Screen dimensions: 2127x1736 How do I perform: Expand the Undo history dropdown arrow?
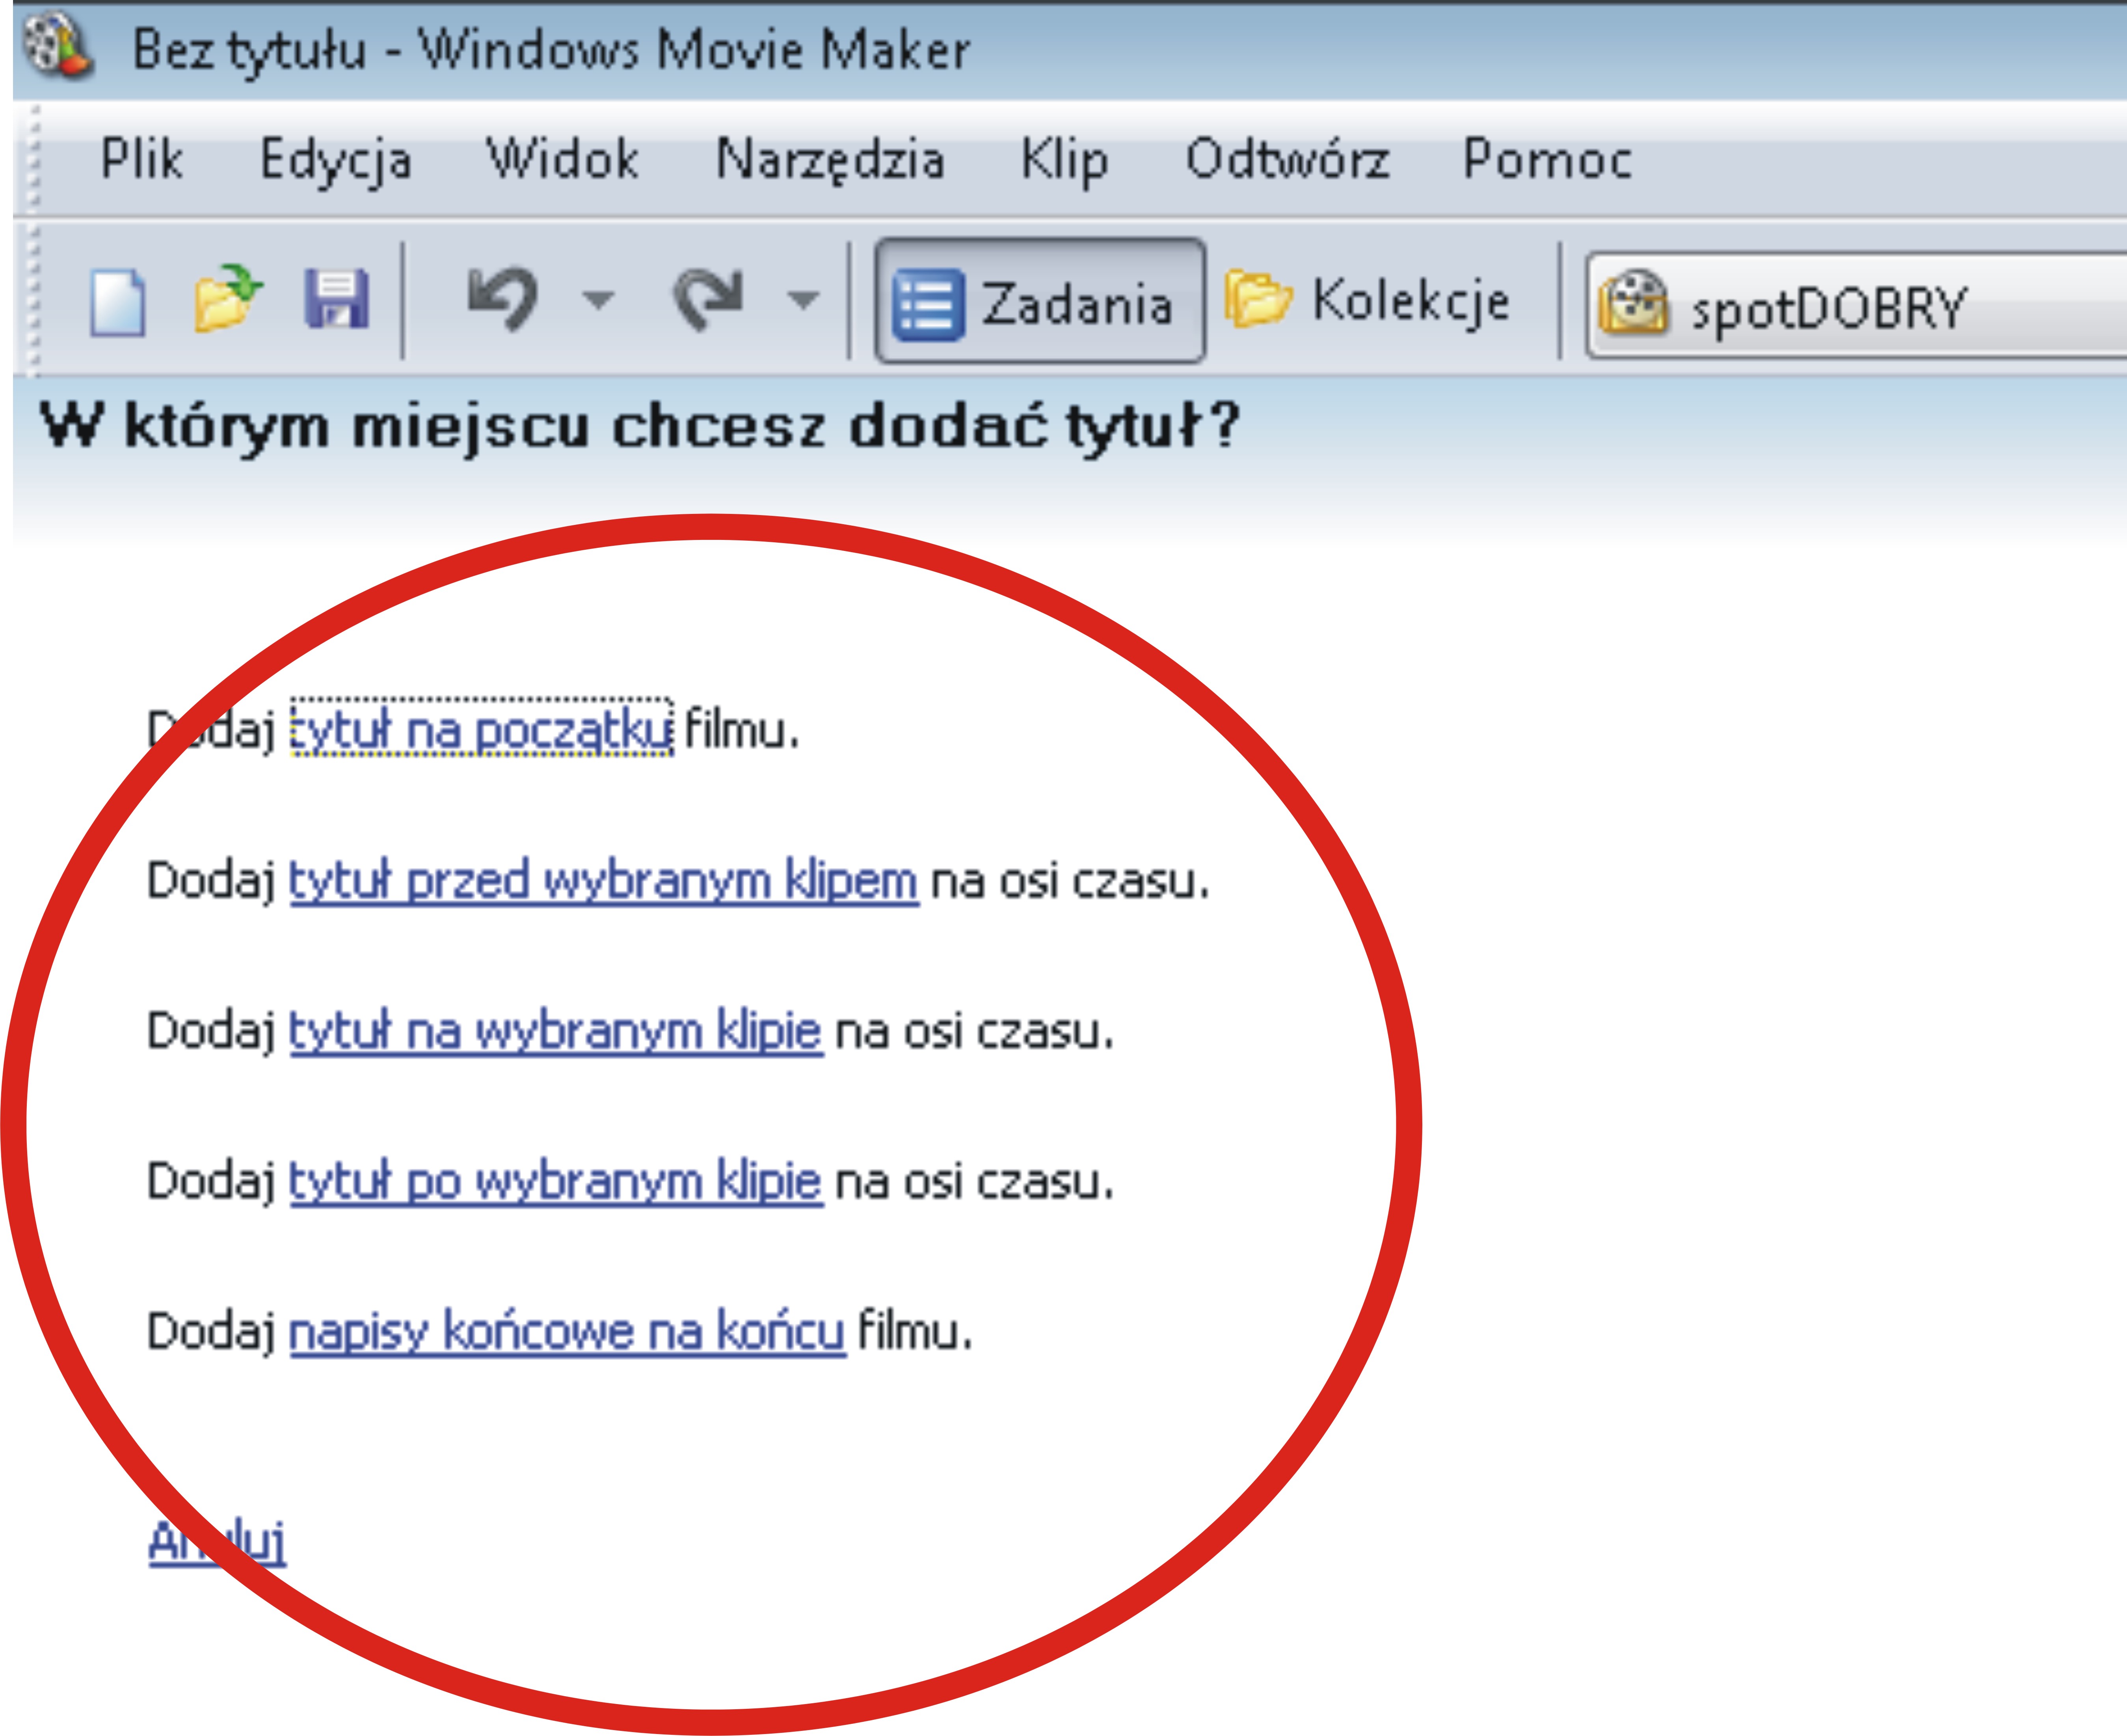pos(598,299)
